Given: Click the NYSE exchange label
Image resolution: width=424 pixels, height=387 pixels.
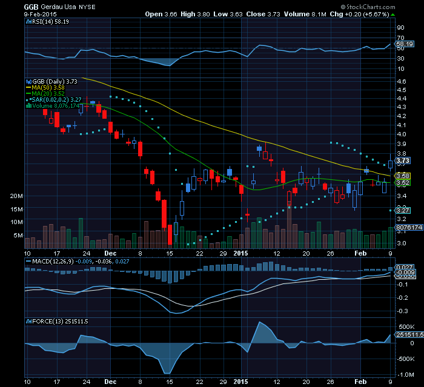Looking at the screenshot, I should 87,7.
